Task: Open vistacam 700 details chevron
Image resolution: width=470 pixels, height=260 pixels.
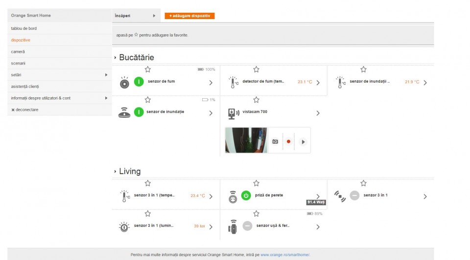Action: [x=318, y=113]
